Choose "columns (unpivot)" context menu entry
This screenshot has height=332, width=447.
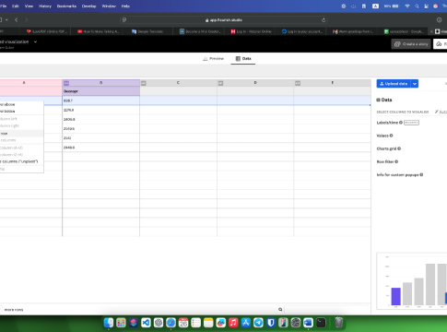(x=19, y=161)
